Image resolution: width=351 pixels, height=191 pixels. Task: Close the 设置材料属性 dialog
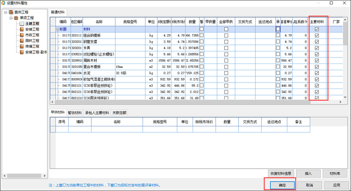tap(344, 3)
